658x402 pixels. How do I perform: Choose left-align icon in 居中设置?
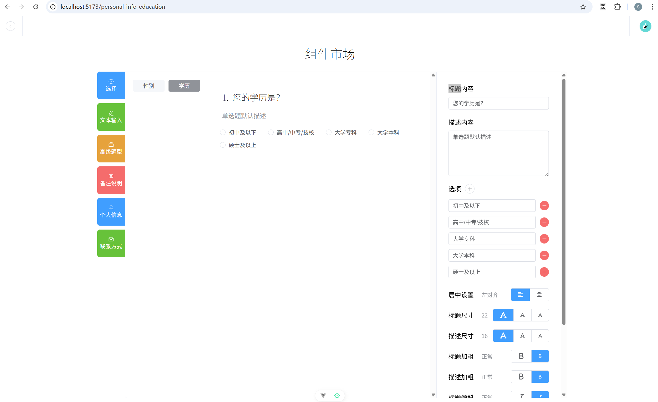[x=520, y=295]
